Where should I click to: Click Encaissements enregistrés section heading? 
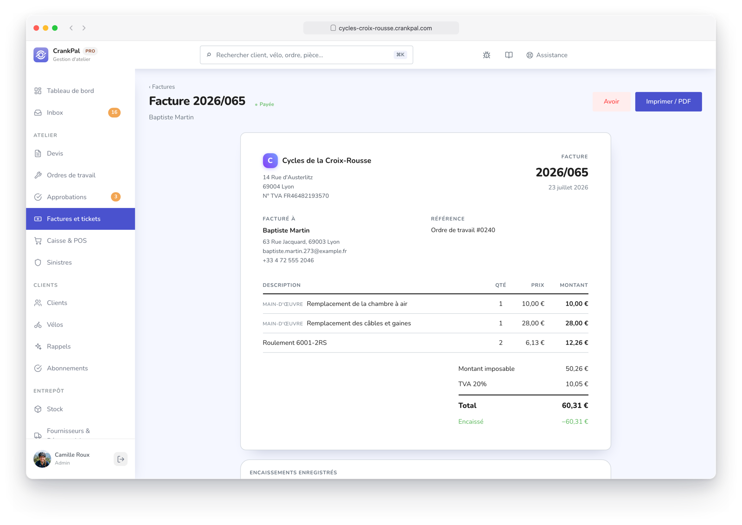(x=293, y=473)
